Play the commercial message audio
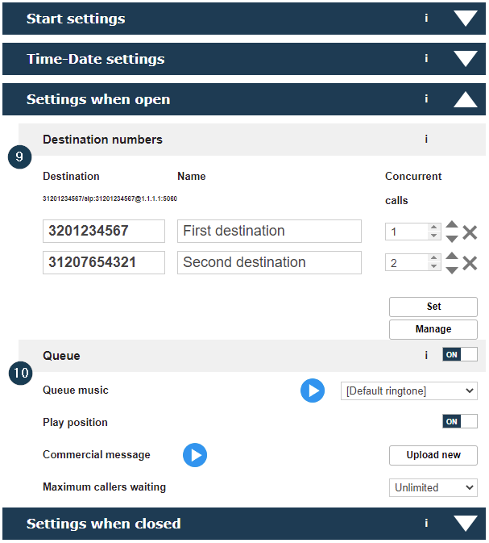This screenshot has height=543, width=489. (195, 455)
